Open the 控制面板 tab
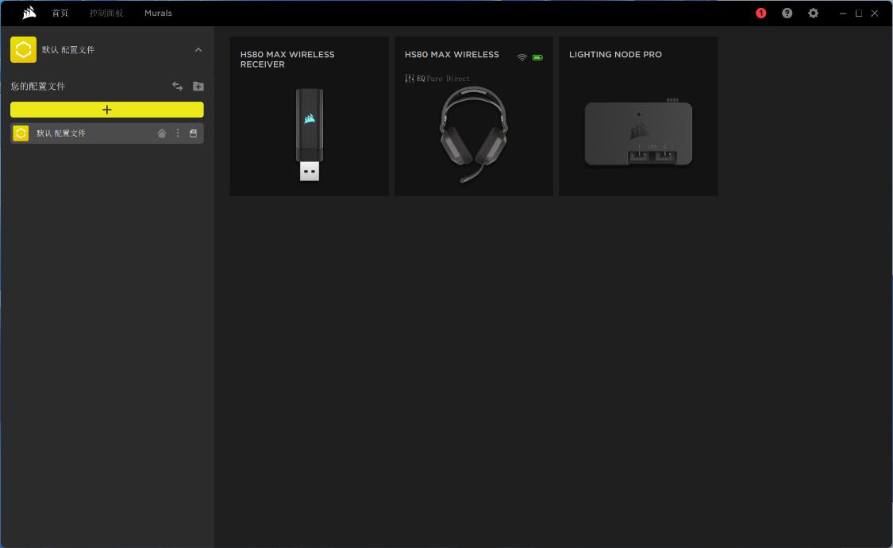893x548 pixels. (106, 13)
